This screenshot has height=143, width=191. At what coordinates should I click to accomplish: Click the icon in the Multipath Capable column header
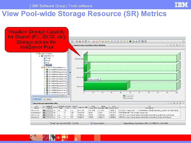coord(44,107)
